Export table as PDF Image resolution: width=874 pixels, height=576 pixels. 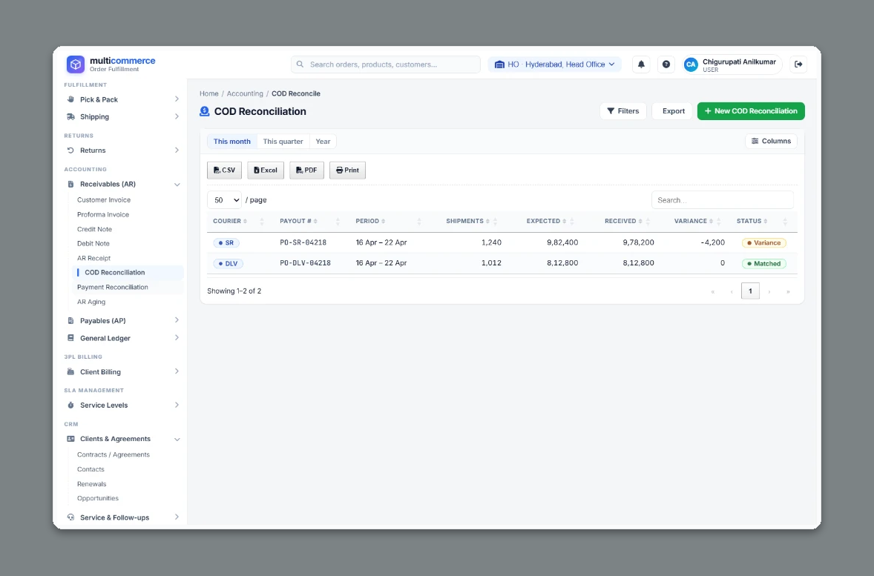[x=306, y=171]
